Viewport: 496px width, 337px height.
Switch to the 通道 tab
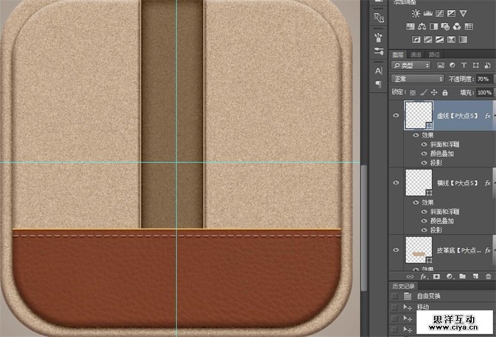pyautogui.click(x=416, y=55)
